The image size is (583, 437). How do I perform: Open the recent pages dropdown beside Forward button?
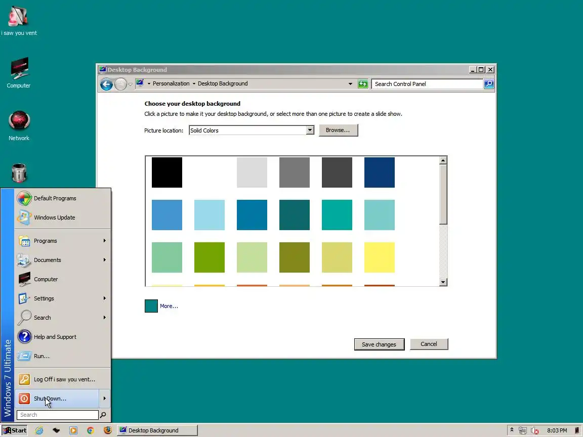point(130,84)
